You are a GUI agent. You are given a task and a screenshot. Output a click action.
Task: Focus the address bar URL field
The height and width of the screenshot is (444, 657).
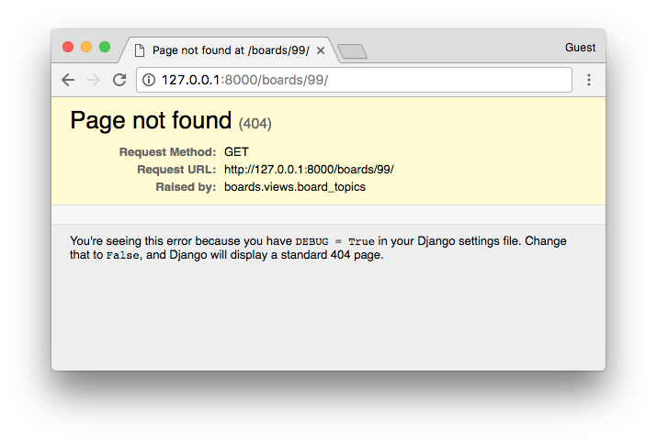(x=354, y=80)
